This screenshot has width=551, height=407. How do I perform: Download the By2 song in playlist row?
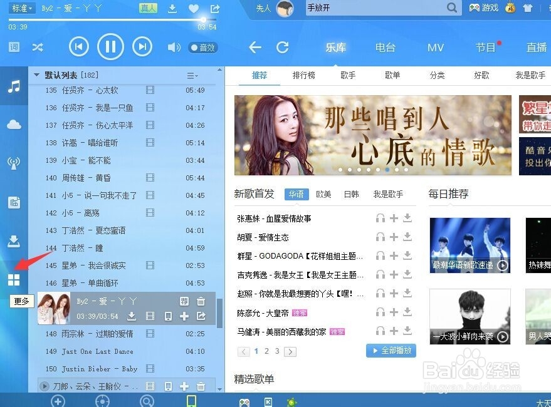[132, 316]
